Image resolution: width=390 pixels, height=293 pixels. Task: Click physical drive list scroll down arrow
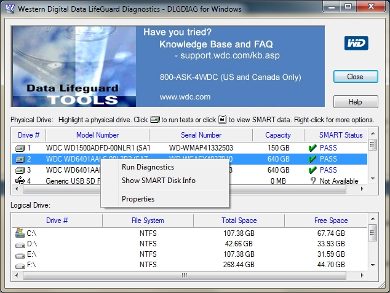click(373, 179)
